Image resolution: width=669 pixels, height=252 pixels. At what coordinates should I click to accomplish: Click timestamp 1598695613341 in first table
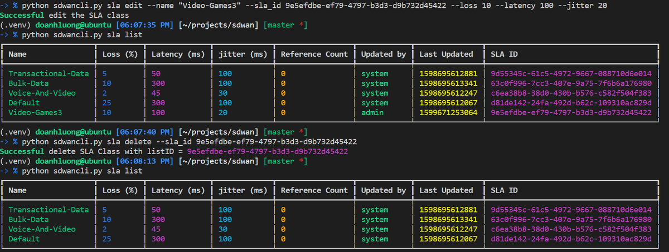(448, 83)
